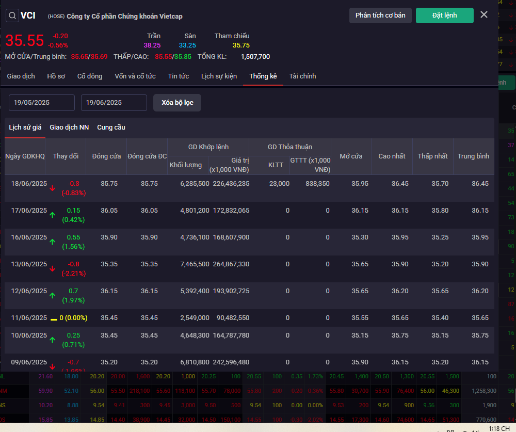Open Phân tích cơ bản analysis
516x432 pixels.
click(x=380, y=15)
